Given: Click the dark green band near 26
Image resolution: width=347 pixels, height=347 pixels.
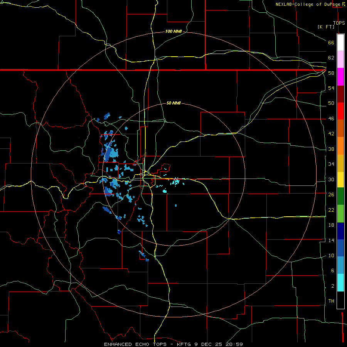Looking at the screenshot, I should click(340, 196).
